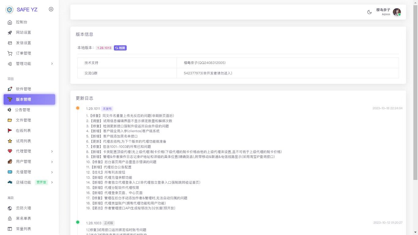Click the 在线列表 flag icon
This screenshot has height=235, width=418.
point(10,131)
